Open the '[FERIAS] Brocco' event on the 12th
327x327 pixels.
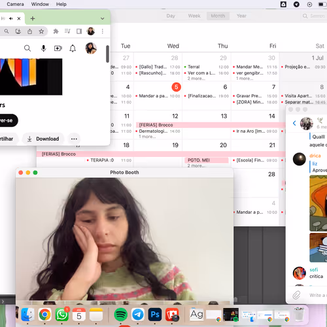211,125
